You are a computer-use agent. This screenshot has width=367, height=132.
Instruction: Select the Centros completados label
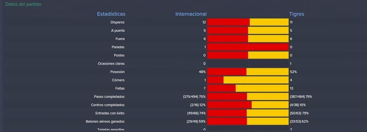[x=108, y=105]
